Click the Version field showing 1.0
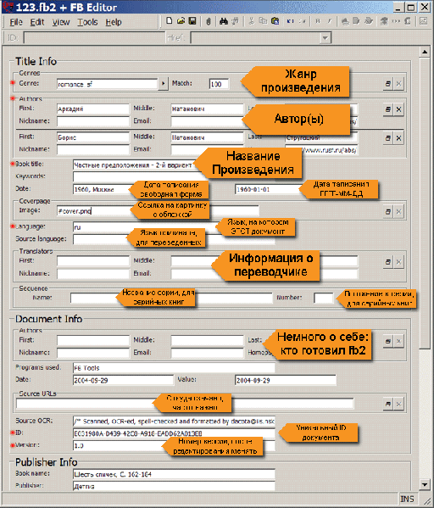Image resolution: width=434 pixels, height=508 pixels. (x=174, y=446)
